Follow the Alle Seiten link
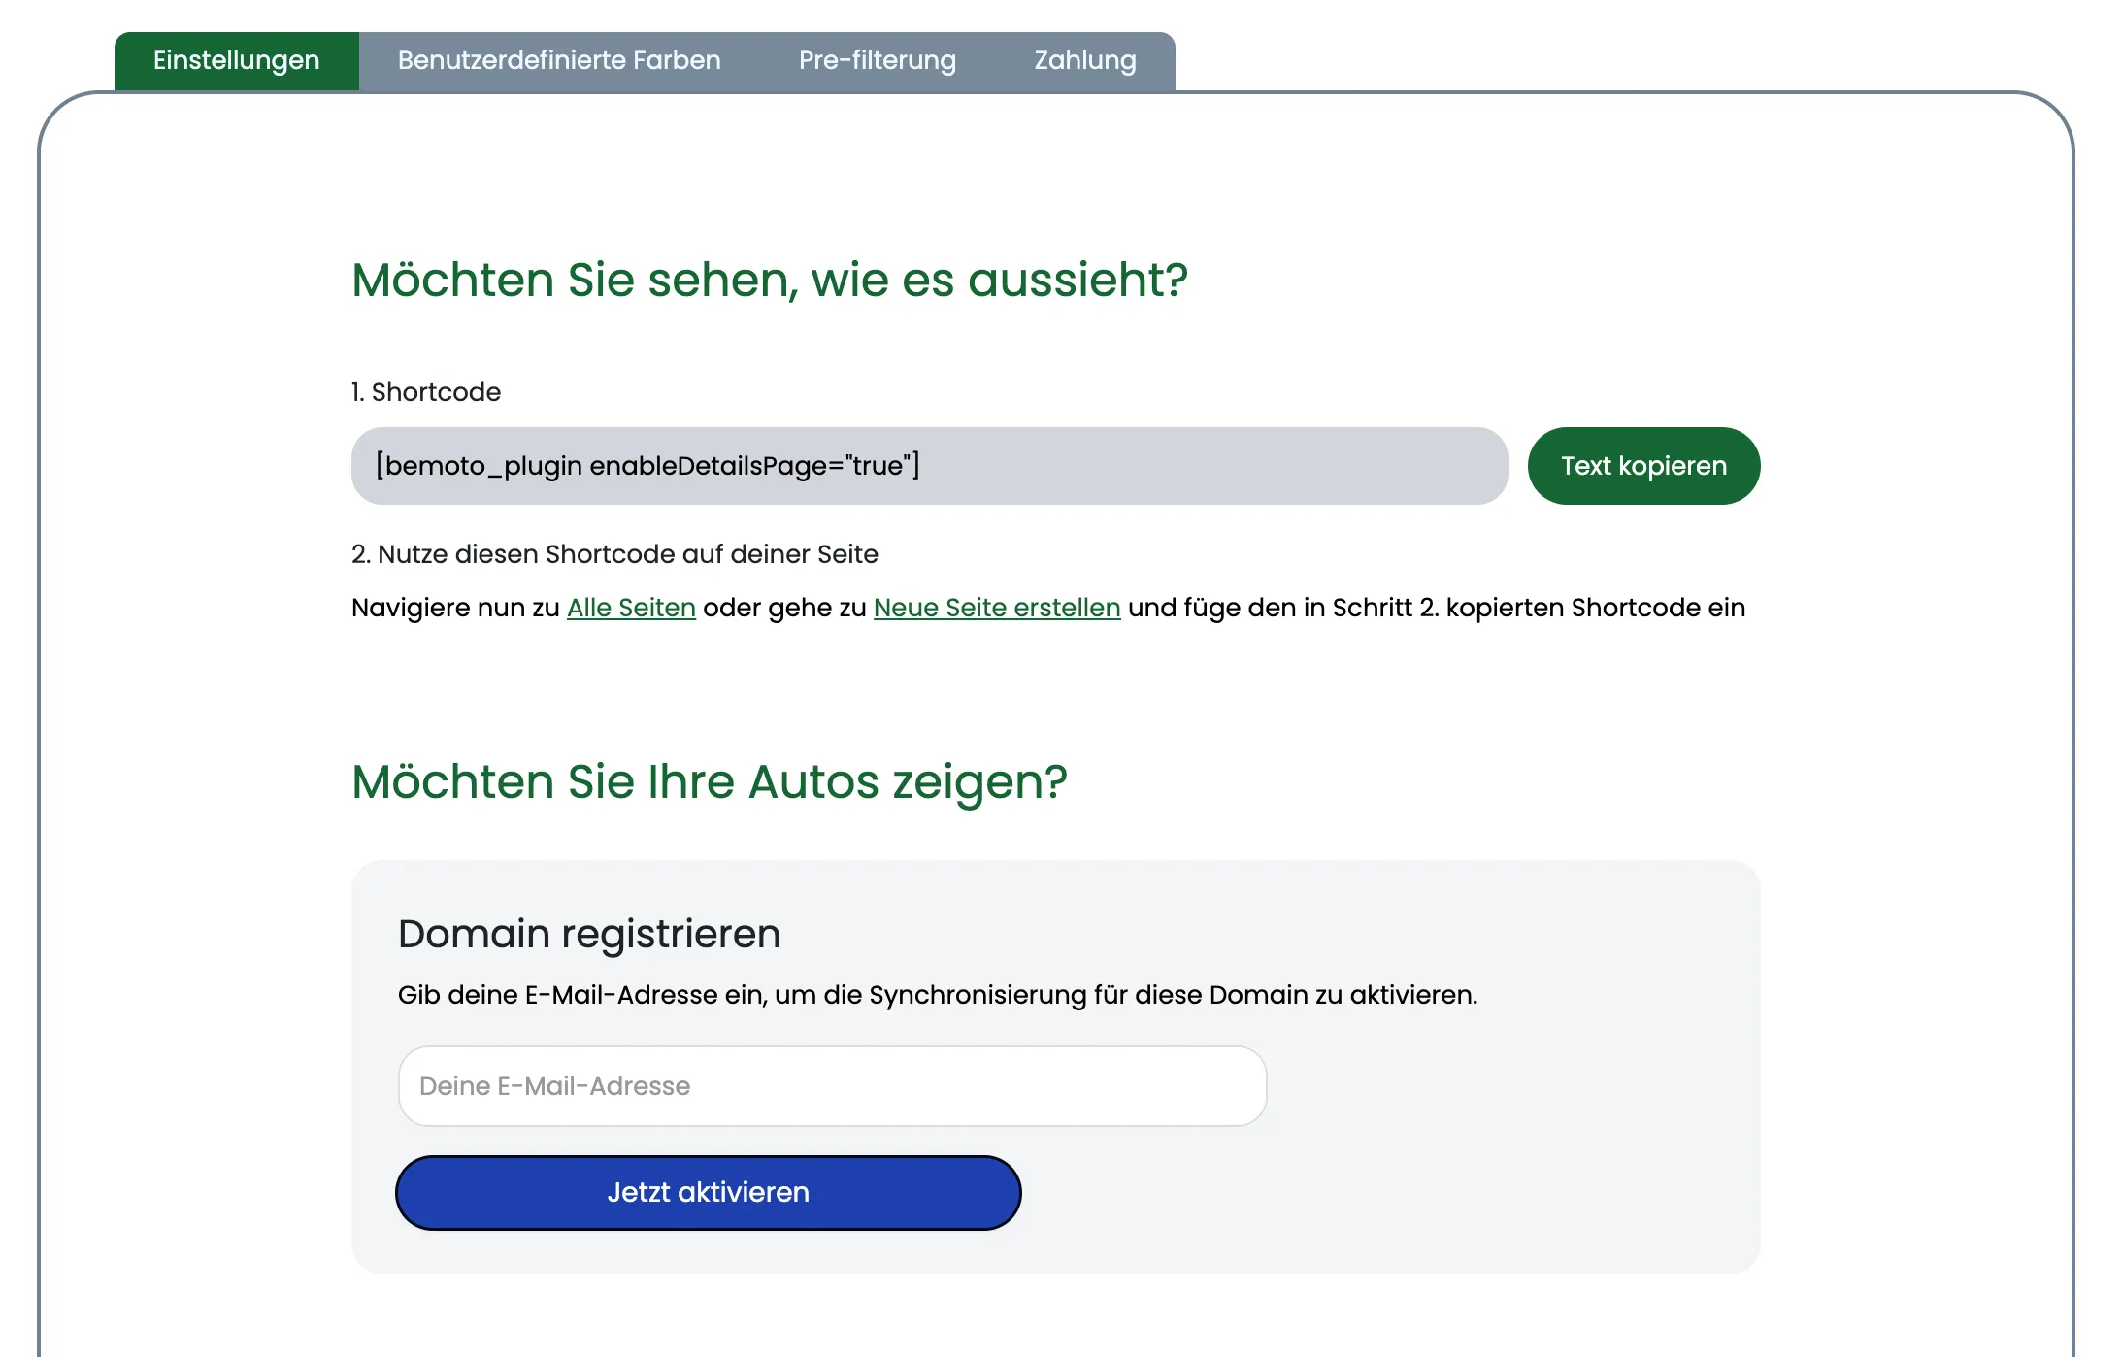This screenshot has height=1357, width=2122. 631,608
